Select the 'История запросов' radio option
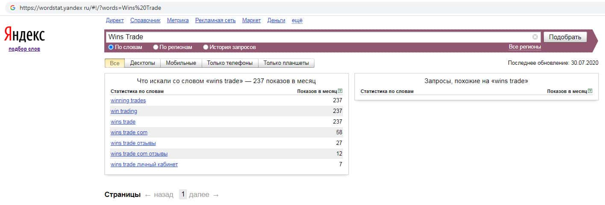This screenshot has height=205, width=605. point(206,47)
